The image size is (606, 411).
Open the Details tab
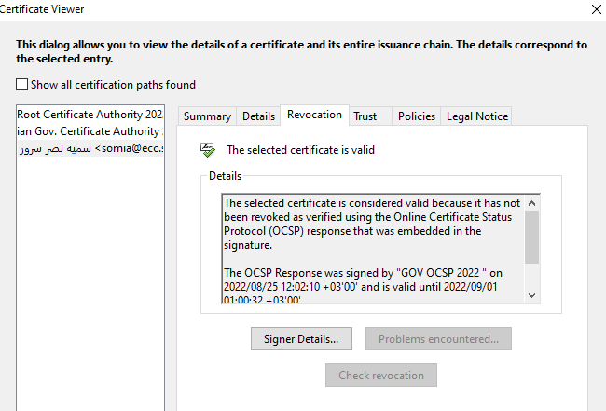tap(258, 116)
